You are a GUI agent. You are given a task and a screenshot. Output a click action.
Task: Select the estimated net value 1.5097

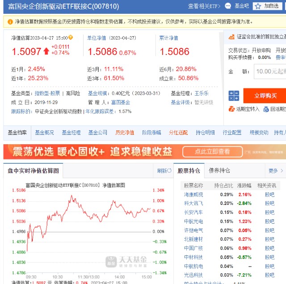(26, 52)
